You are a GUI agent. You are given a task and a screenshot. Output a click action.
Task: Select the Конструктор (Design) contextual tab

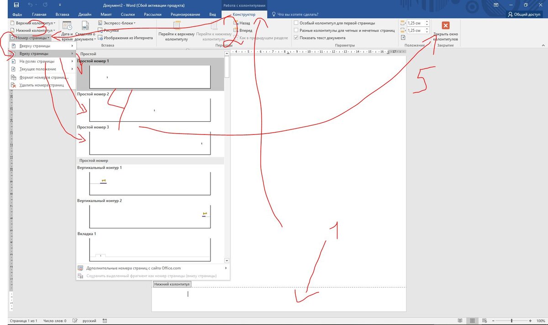(x=244, y=15)
